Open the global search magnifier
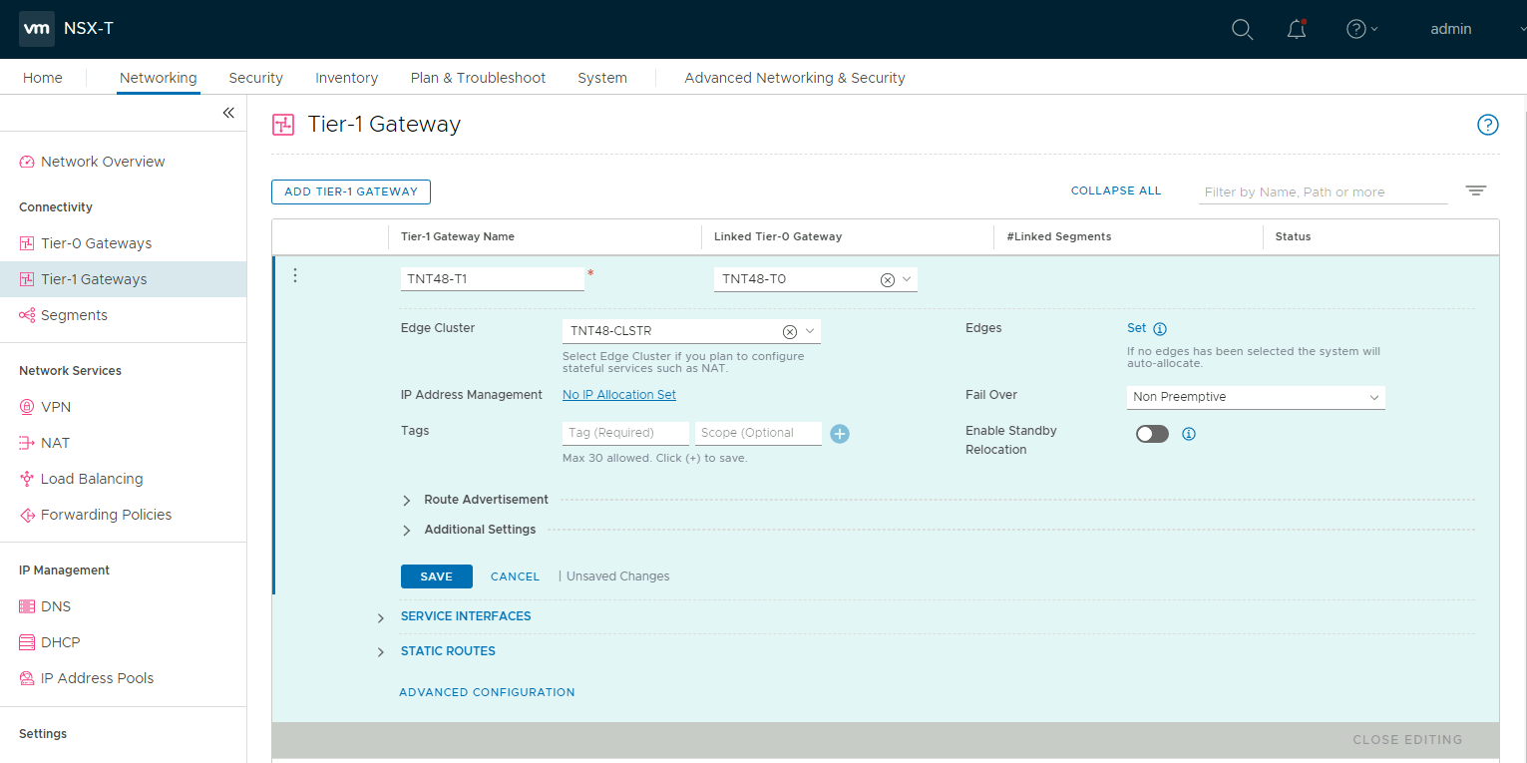Image resolution: width=1527 pixels, height=763 pixels. (1242, 29)
